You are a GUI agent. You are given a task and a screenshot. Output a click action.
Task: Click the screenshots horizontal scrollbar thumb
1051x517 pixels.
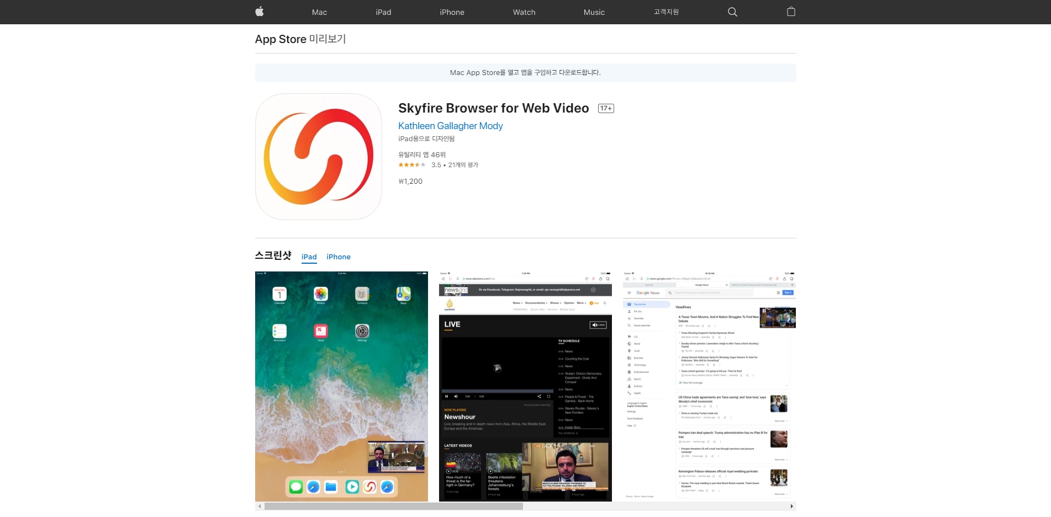[394, 506]
